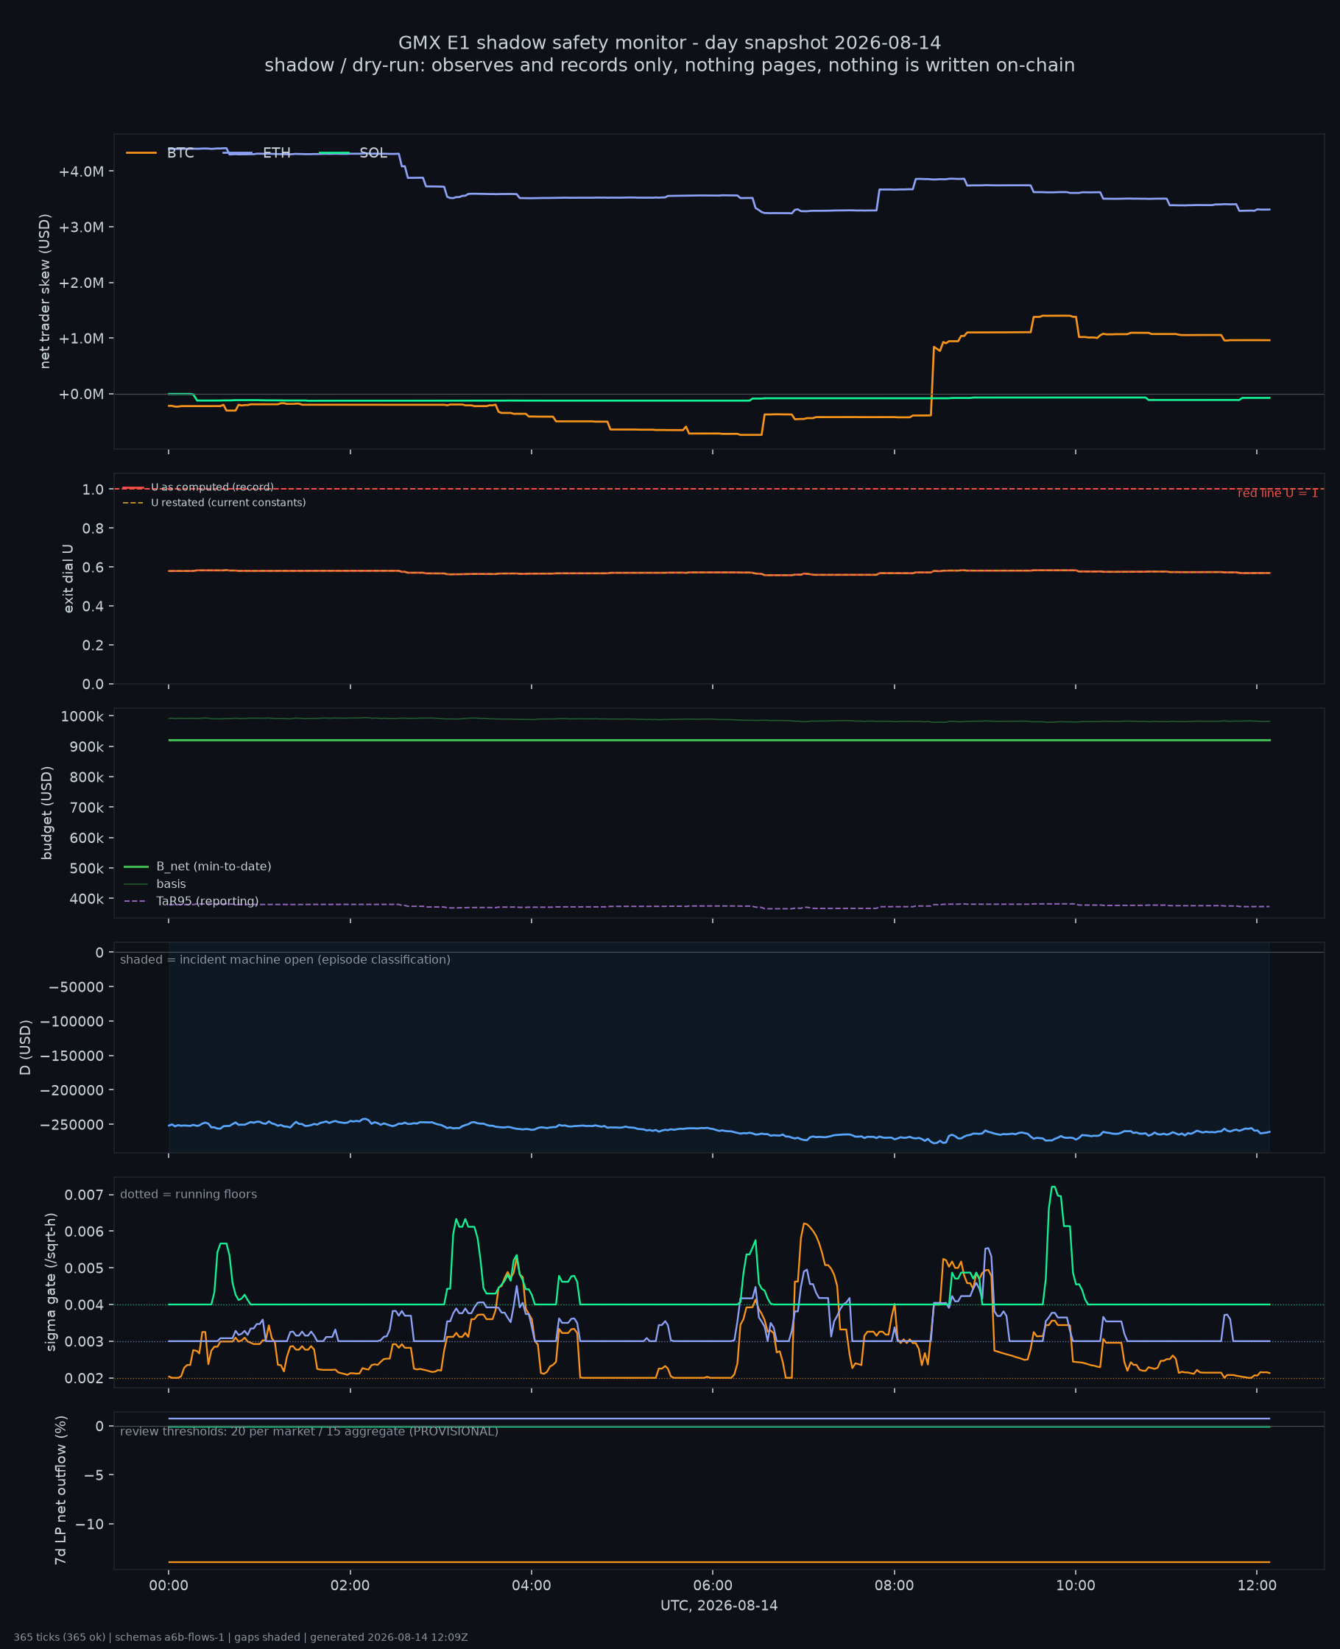Click the '08:00' time tick label

point(894,1586)
